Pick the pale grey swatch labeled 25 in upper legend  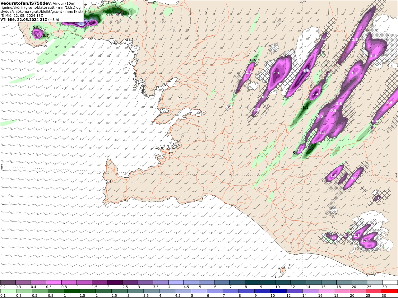pos(375,282)
